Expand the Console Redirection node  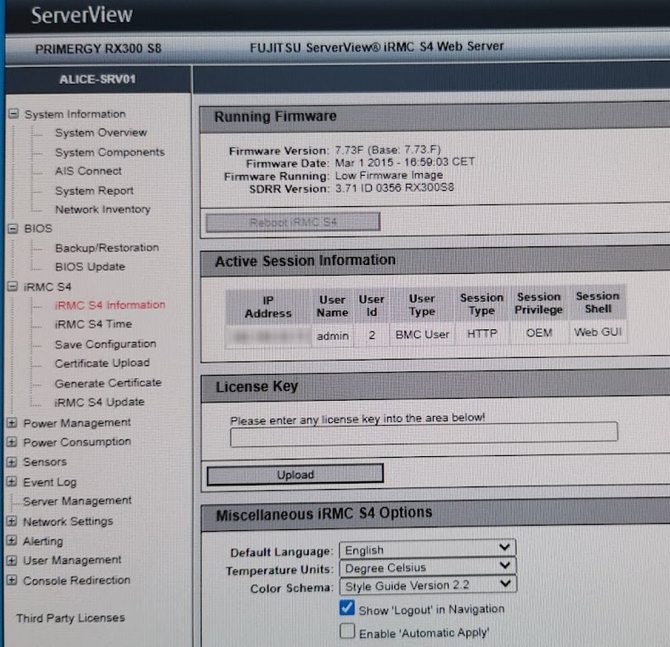12,581
